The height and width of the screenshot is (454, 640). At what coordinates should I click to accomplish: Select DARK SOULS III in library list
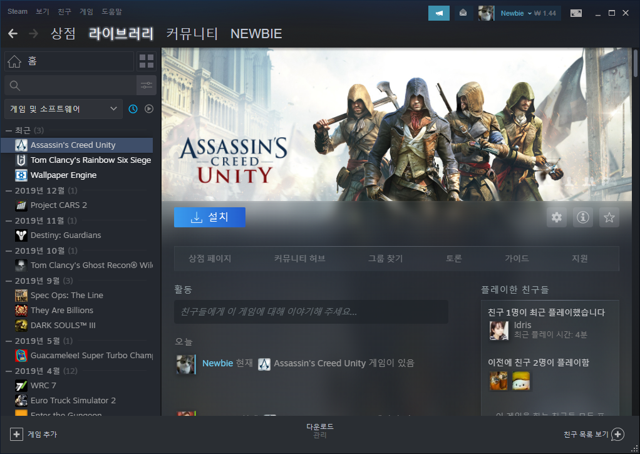(63, 326)
